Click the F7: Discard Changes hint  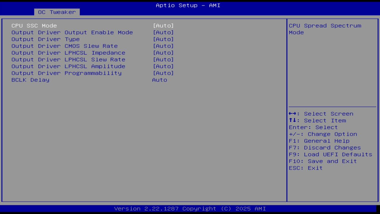click(x=324, y=148)
